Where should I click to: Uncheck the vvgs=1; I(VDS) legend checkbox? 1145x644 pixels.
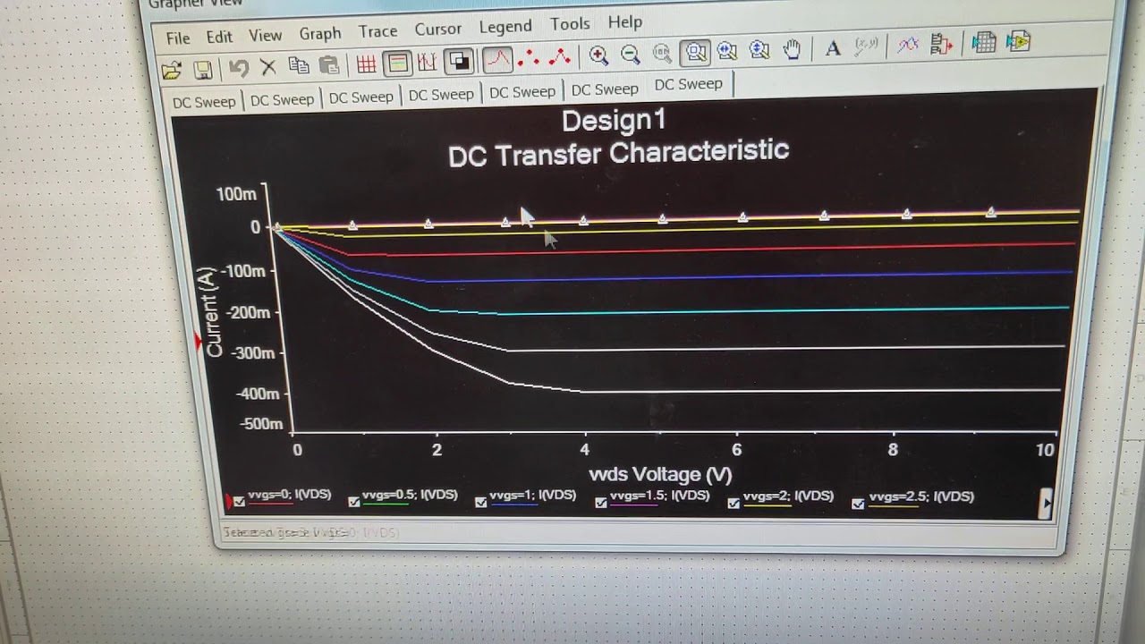tap(481, 502)
